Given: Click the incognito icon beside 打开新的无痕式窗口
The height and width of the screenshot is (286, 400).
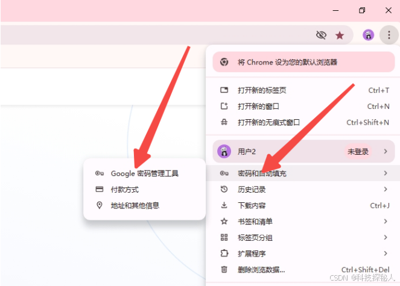Looking at the screenshot, I should click(224, 122).
